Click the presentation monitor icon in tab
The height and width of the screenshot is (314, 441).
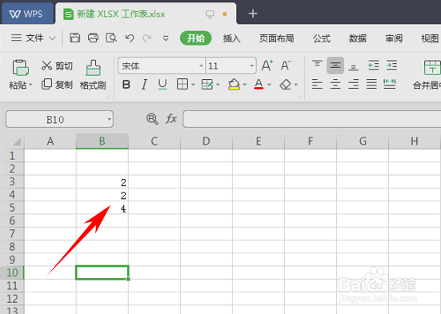coord(210,14)
